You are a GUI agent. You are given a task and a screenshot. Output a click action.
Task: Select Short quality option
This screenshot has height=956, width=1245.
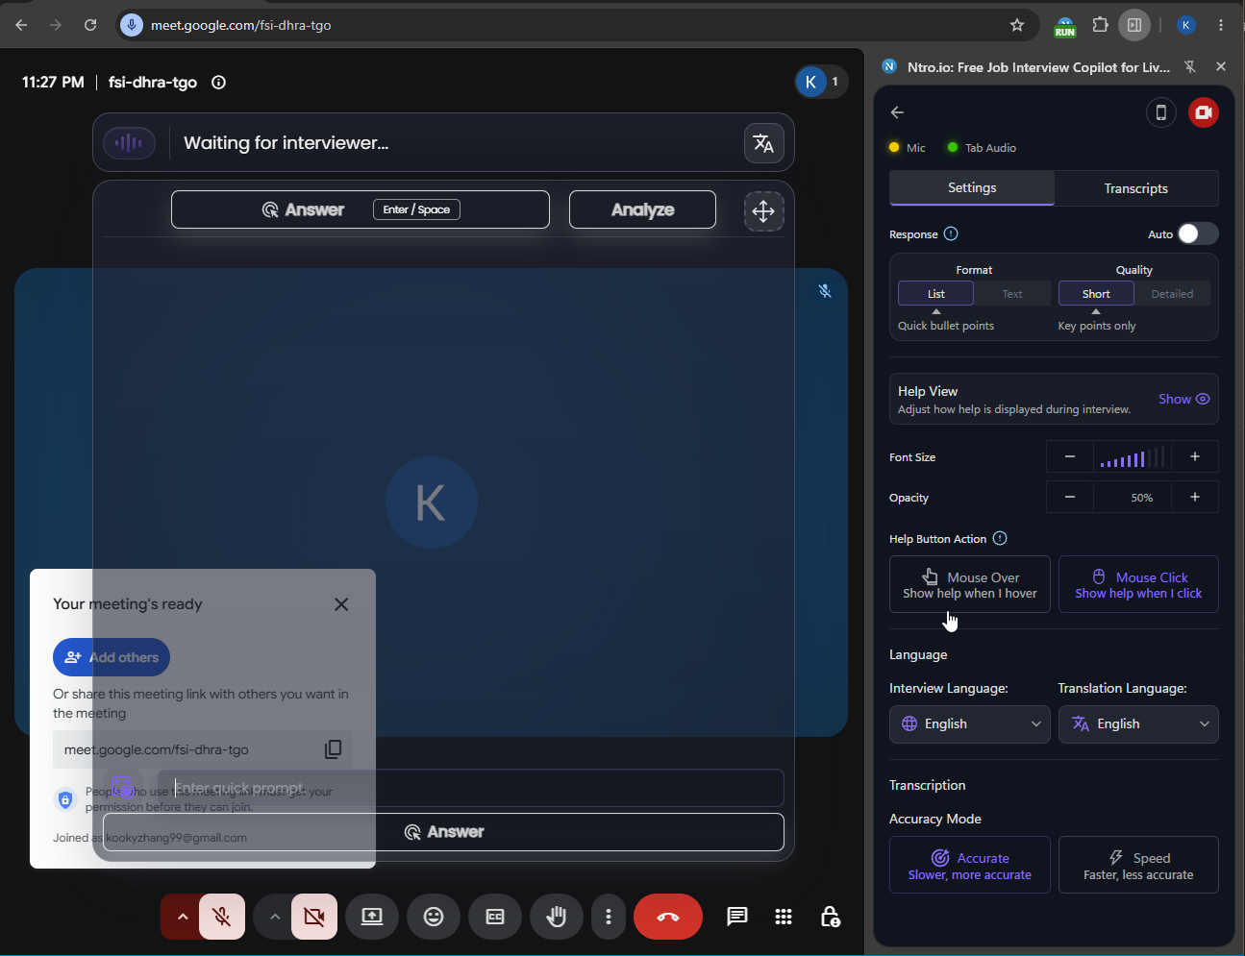click(x=1096, y=294)
